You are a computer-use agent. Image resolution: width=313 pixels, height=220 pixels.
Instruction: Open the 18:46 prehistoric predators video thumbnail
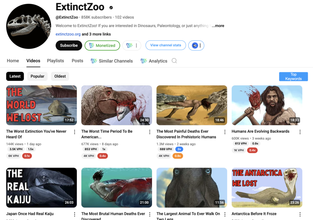[192, 105]
